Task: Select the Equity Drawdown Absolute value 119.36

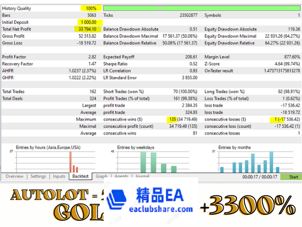Action: [294, 29]
